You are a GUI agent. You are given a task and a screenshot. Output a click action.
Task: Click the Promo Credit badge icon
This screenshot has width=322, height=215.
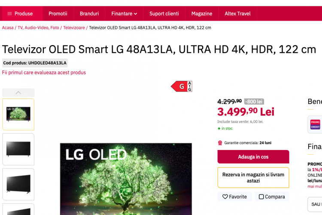(315, 124)
